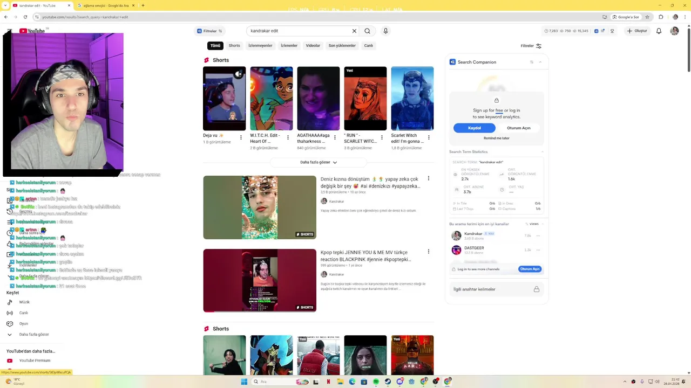Open the RUN - SCARLET WITCH short thumbnail
The image size is (691, 388).
pyautogui.click(x=365, y=99)
